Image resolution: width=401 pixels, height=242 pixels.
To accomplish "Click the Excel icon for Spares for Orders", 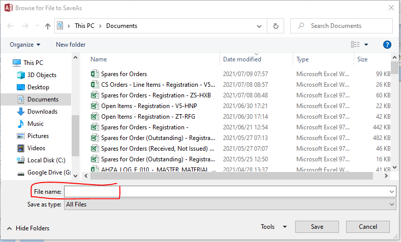I will (x=95, y=74).
